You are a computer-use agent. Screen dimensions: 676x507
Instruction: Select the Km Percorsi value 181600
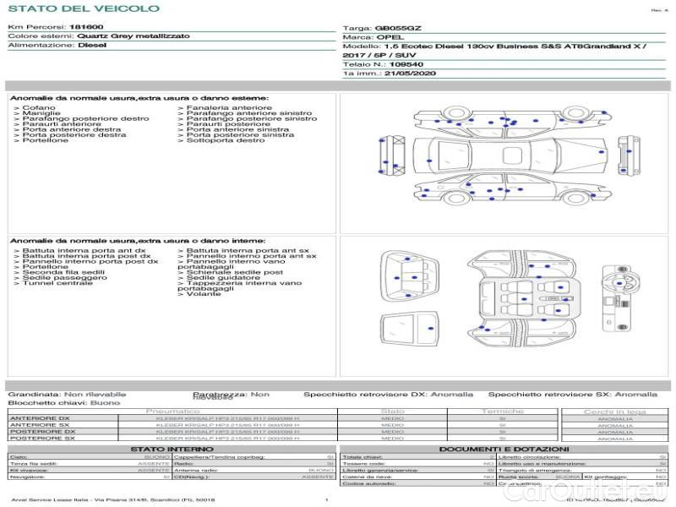86,27
